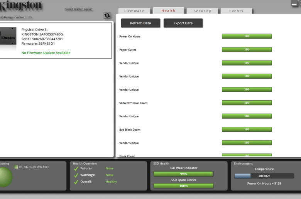This screenshot has width=301, height=199.
Task: Click the Firmware: SBFKB1D1 text
Action: point(38,44)
